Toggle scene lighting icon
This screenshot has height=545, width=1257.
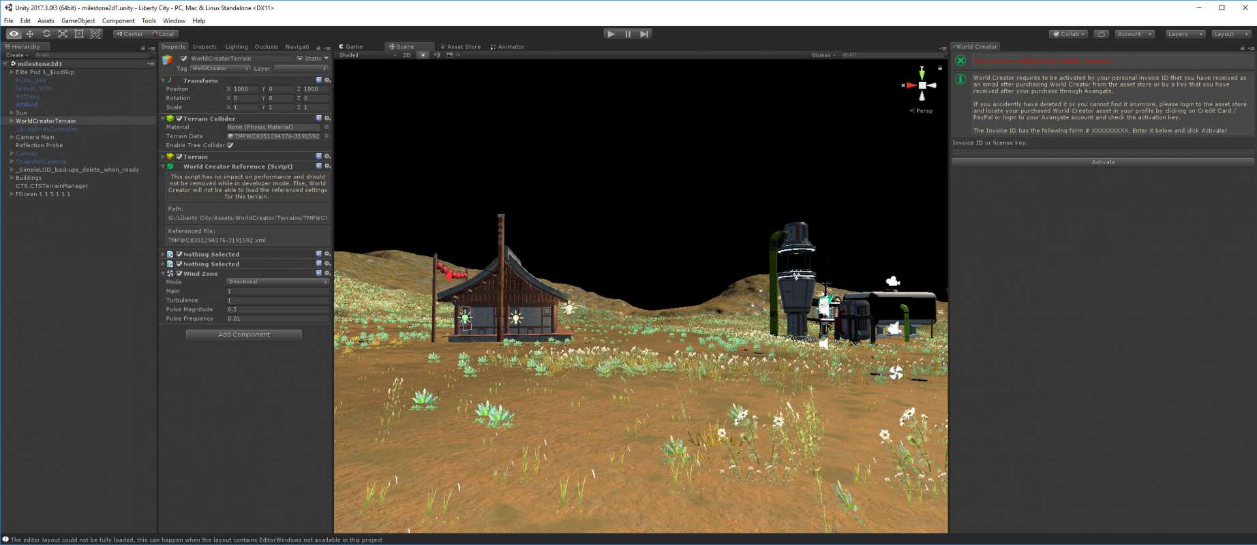coord(423,55)
